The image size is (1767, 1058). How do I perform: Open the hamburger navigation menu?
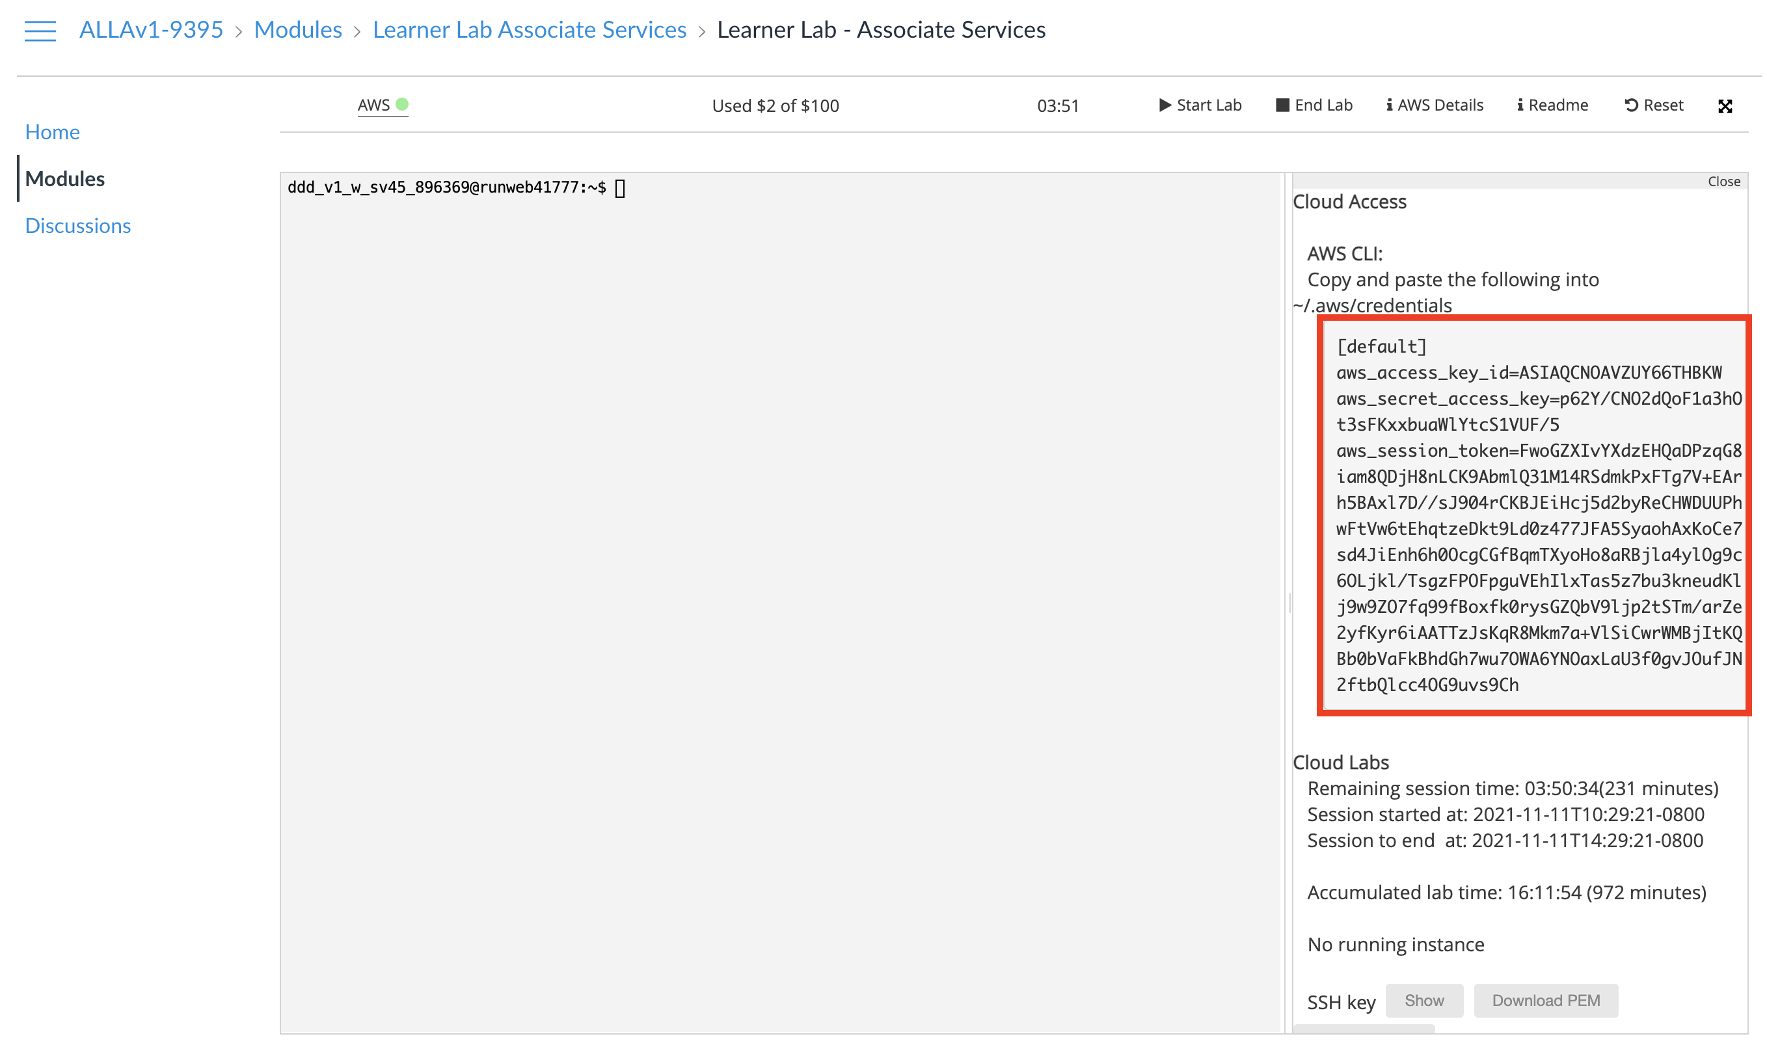point(40,31)
